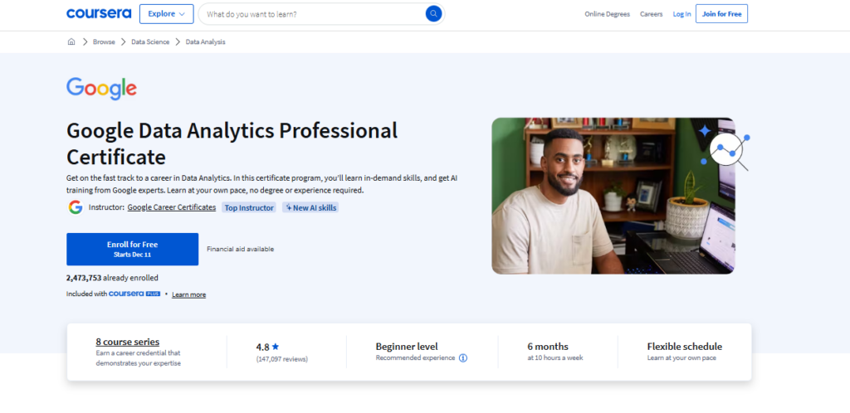The width and height of the screenshot is (850, 413).
Task: Click the Coursera Plus logo
Action: pos(134,294)
